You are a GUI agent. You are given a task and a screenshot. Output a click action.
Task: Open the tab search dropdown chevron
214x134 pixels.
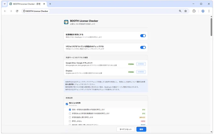click(5, 4)
